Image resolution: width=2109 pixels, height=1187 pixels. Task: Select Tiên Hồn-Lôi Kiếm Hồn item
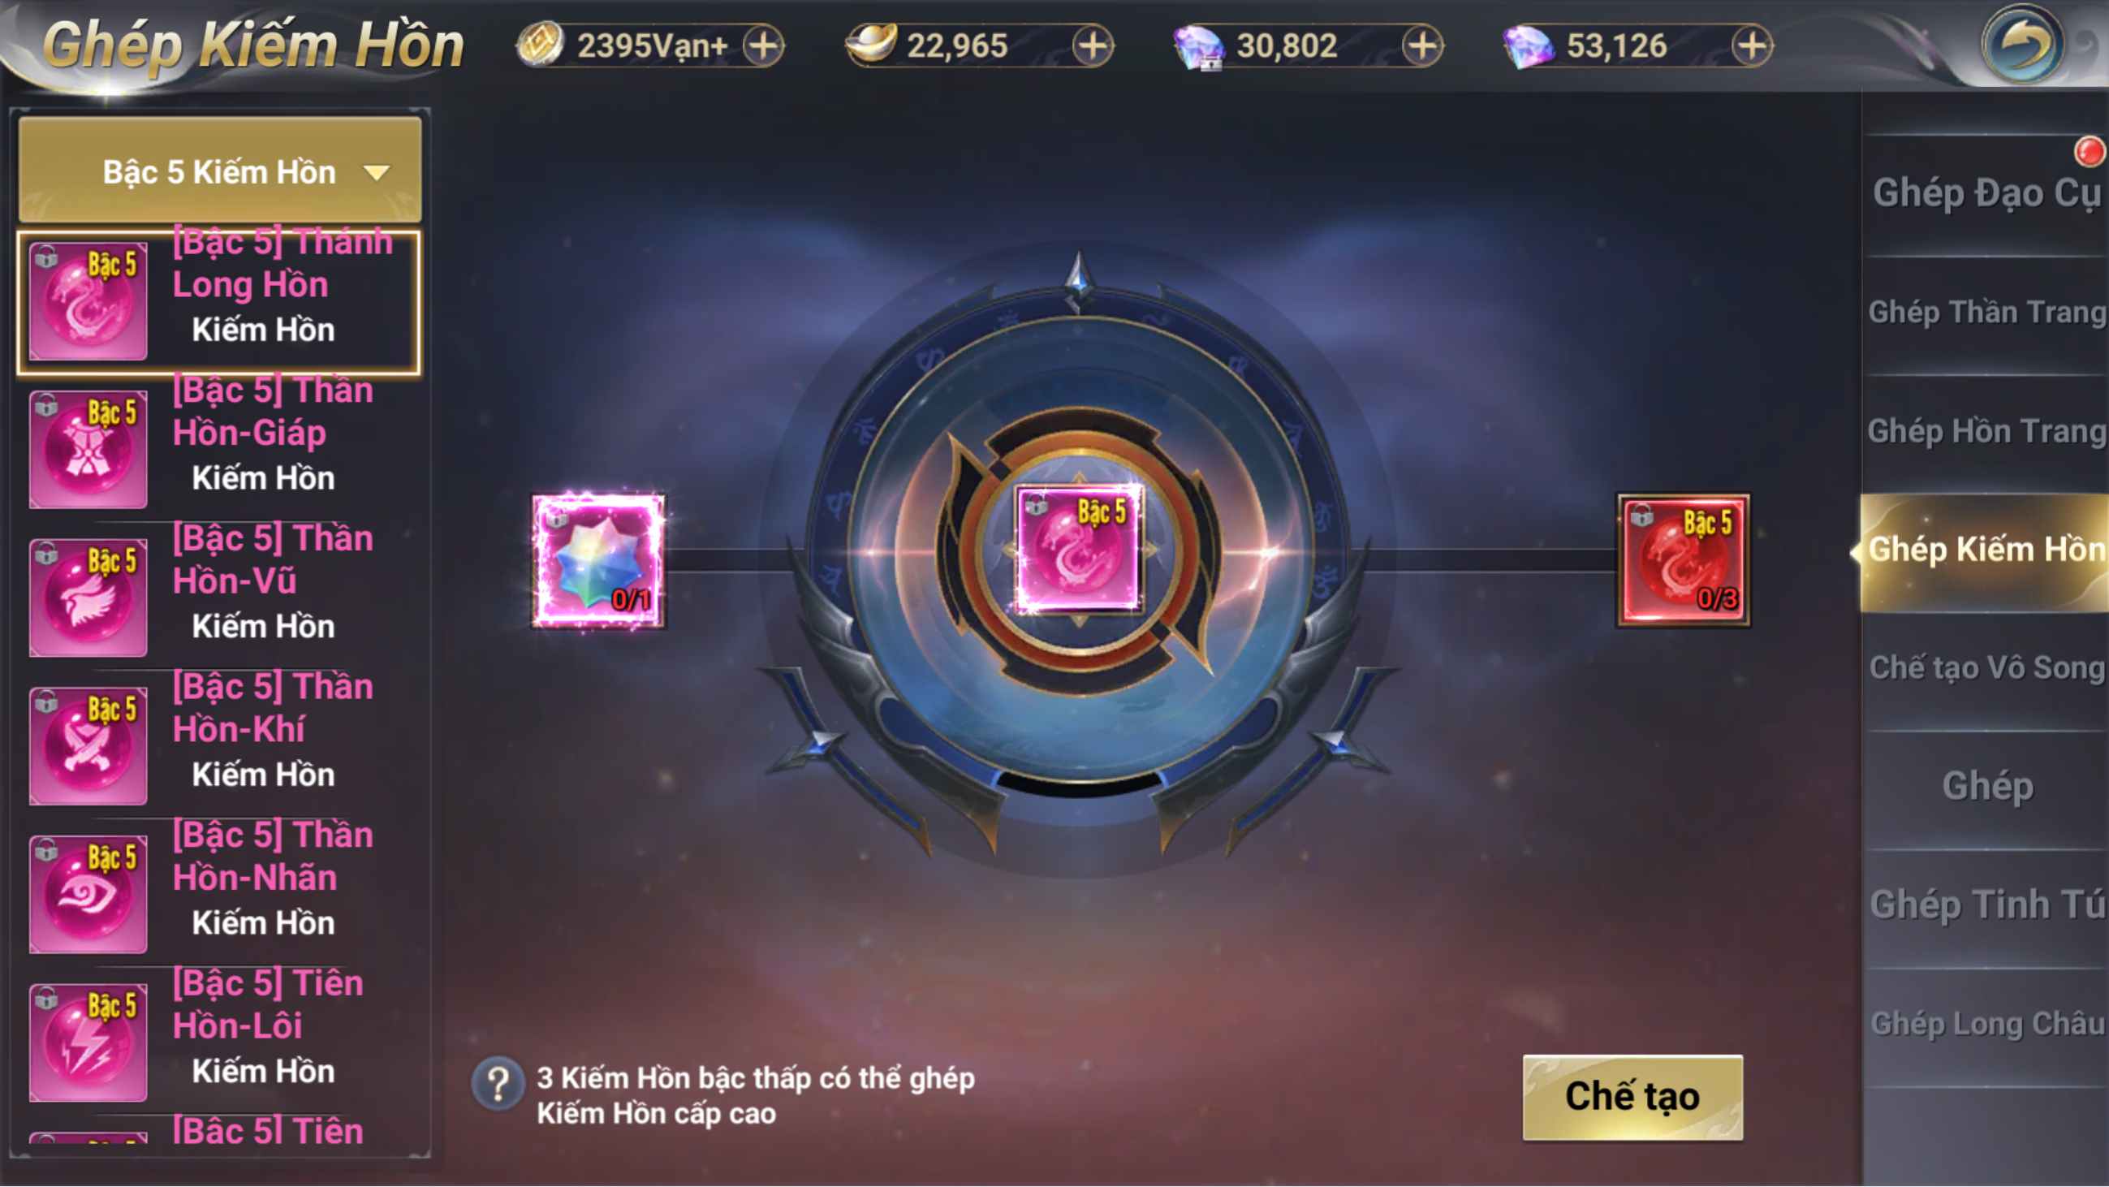218,1042
